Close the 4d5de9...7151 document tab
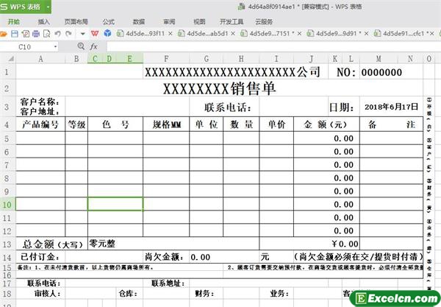This screenshot has height=307, width=441. 300,34
